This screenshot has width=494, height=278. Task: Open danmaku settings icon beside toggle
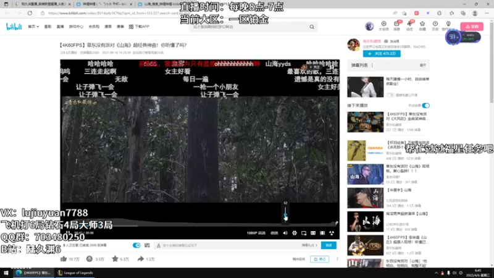147,245
